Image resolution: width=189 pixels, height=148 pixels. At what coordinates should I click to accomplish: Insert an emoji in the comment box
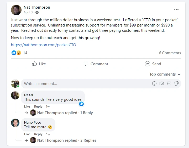(154, 83)
